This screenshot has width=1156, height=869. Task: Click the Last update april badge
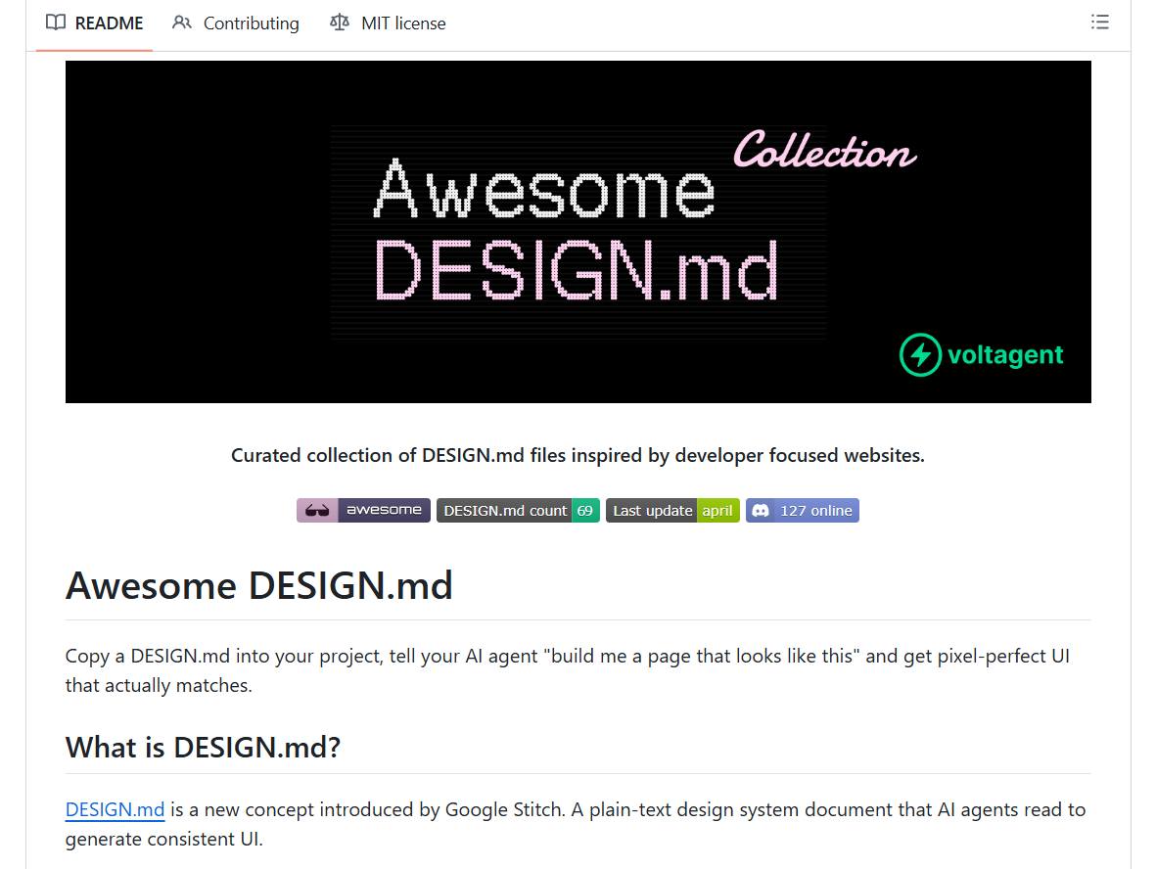(672, 510)
